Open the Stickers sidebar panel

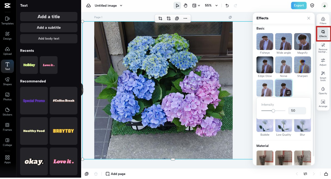coord(7,112)
